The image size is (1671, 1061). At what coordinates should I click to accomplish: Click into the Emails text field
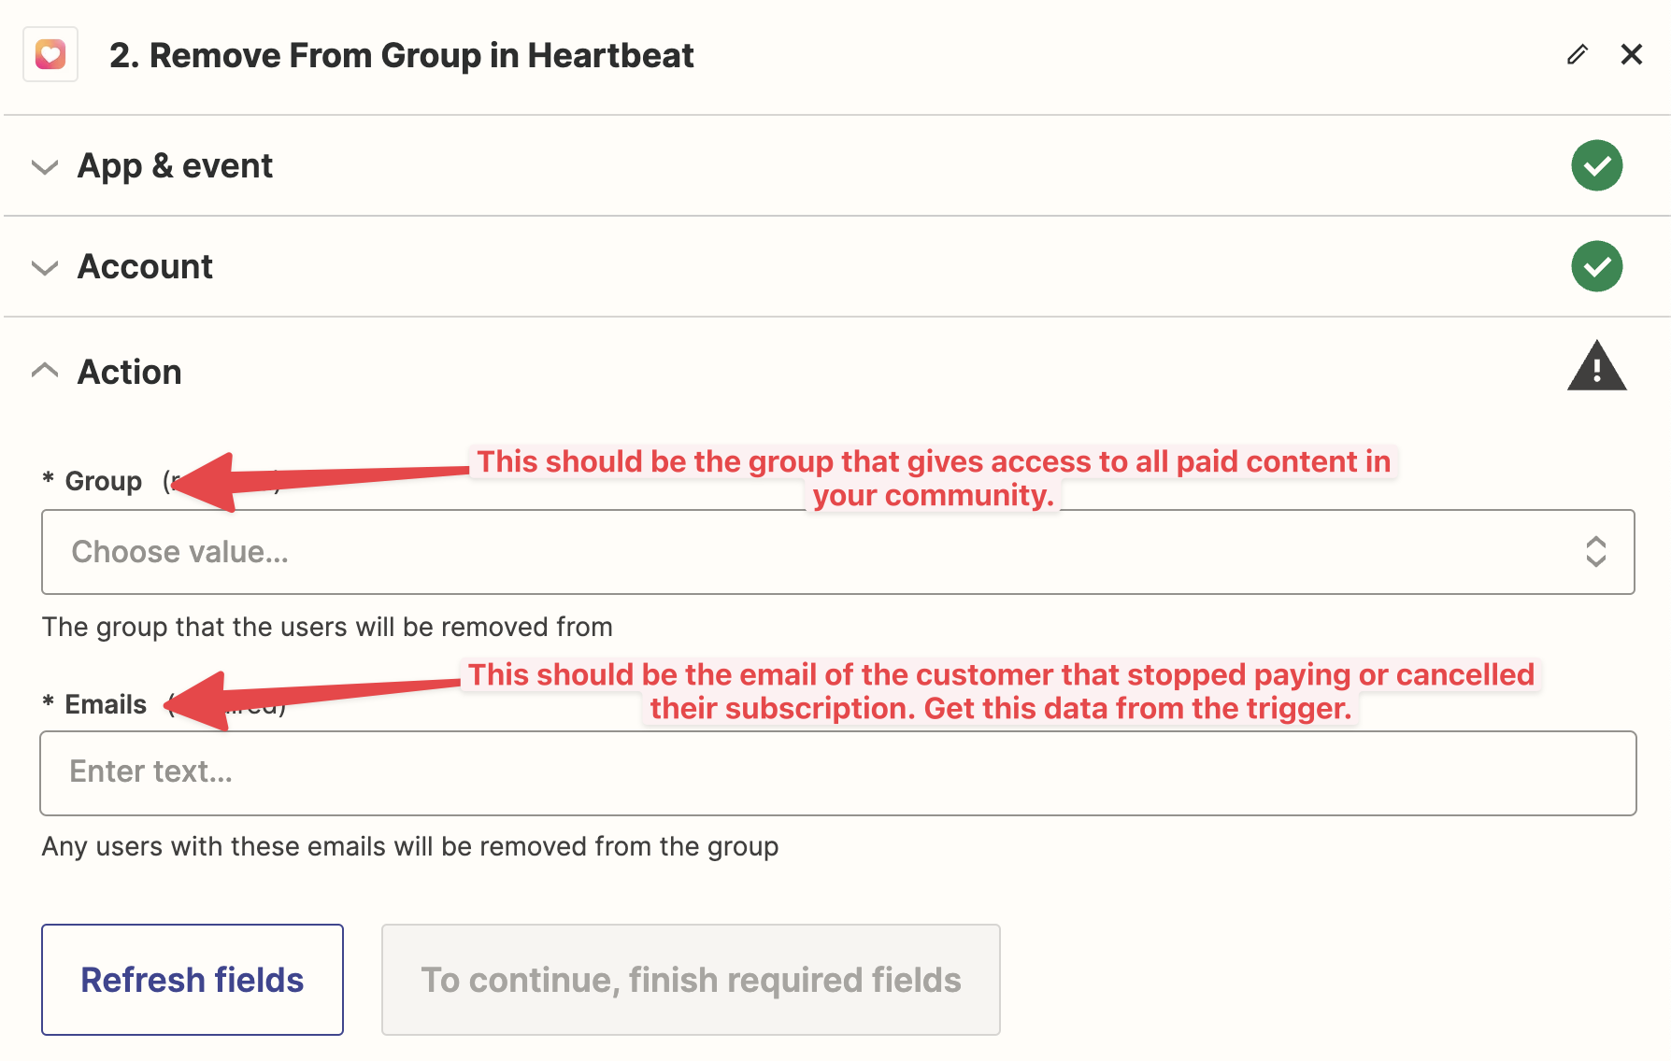pyautogui.click(x=837, y=773)
